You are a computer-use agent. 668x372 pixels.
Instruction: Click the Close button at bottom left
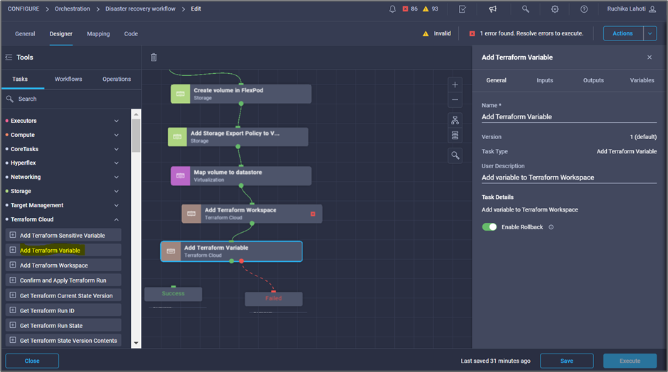(32, 361)
